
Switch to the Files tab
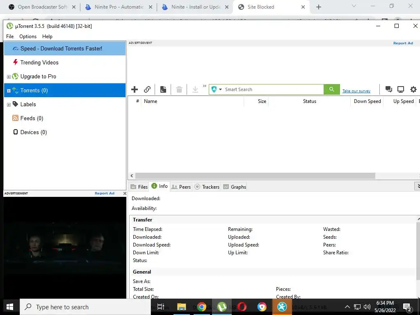(x=139, y=187)
